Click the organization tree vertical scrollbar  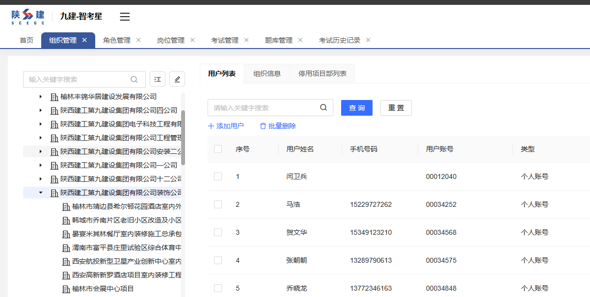point(183,137)
